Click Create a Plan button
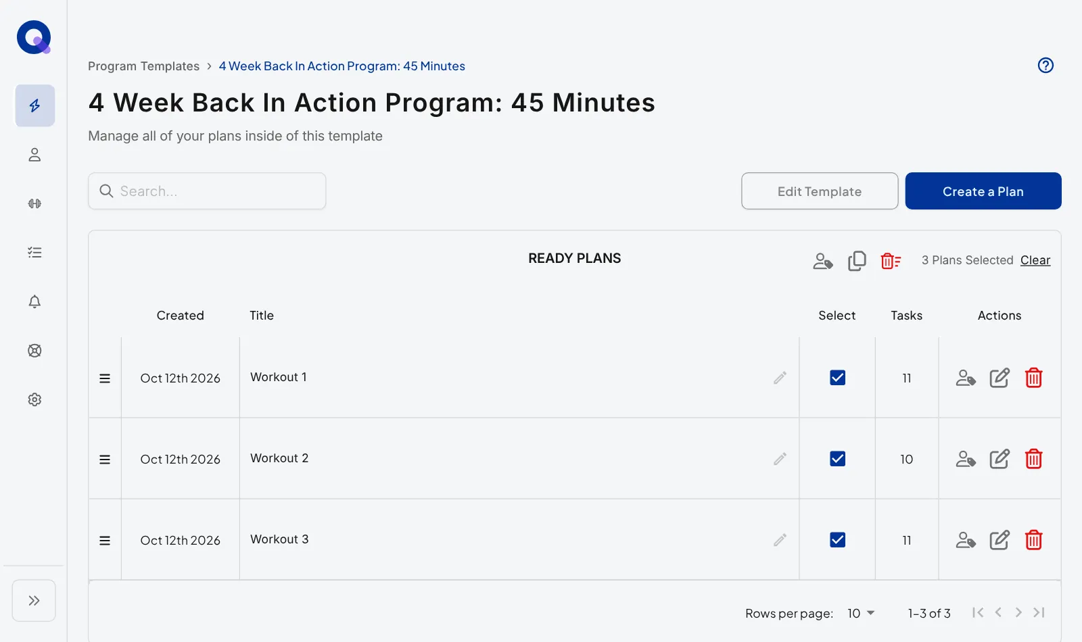The height and width of the screenshot is (642, 1082). click(983, 191)
